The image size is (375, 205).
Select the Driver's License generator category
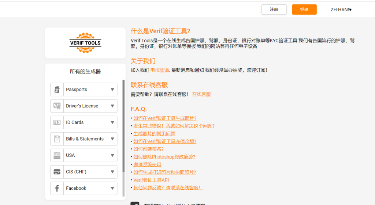tap(84, 106)
